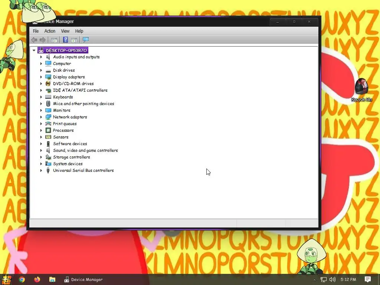Click the Monitors category icon
The height and width of the screenshot is (285, 380).
48,110
